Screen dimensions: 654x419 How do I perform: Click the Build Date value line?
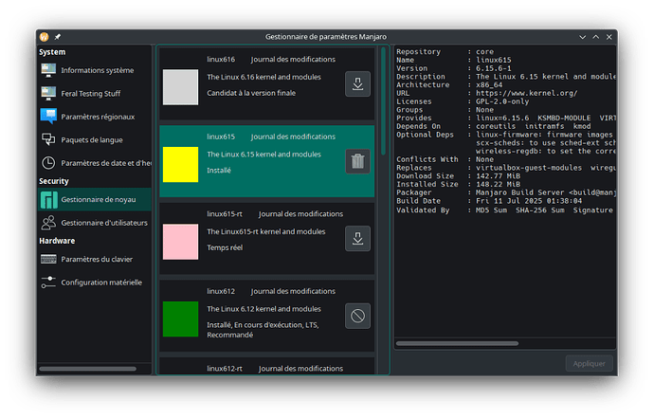[529, 201]
